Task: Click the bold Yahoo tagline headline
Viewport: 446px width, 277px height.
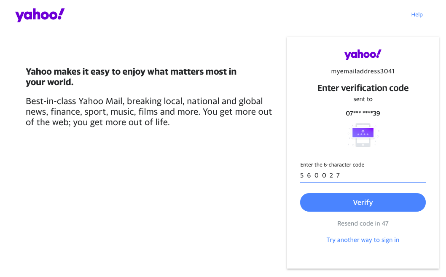Action: pos(131,77)
